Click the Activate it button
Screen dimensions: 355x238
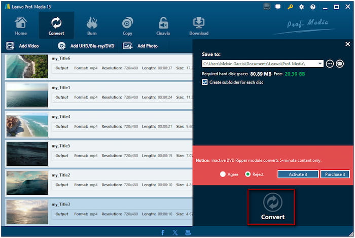click(298, 174)
